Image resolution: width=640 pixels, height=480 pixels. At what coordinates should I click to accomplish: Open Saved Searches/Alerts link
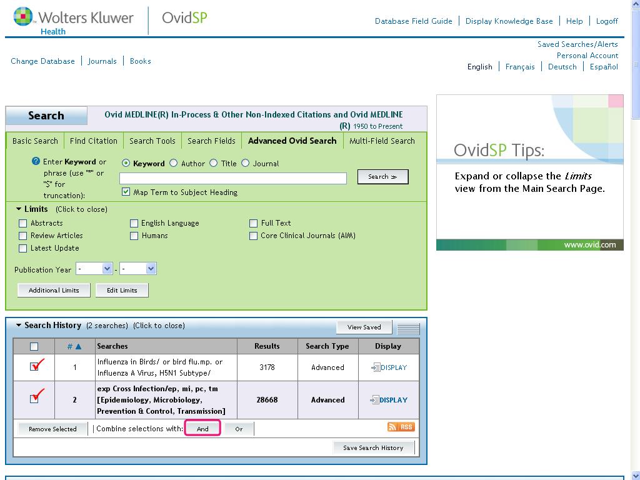tap(577, 44)
